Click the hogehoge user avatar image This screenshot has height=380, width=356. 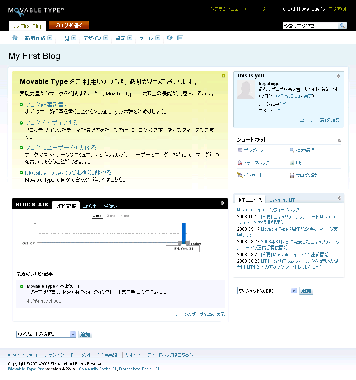pos(246,90)
